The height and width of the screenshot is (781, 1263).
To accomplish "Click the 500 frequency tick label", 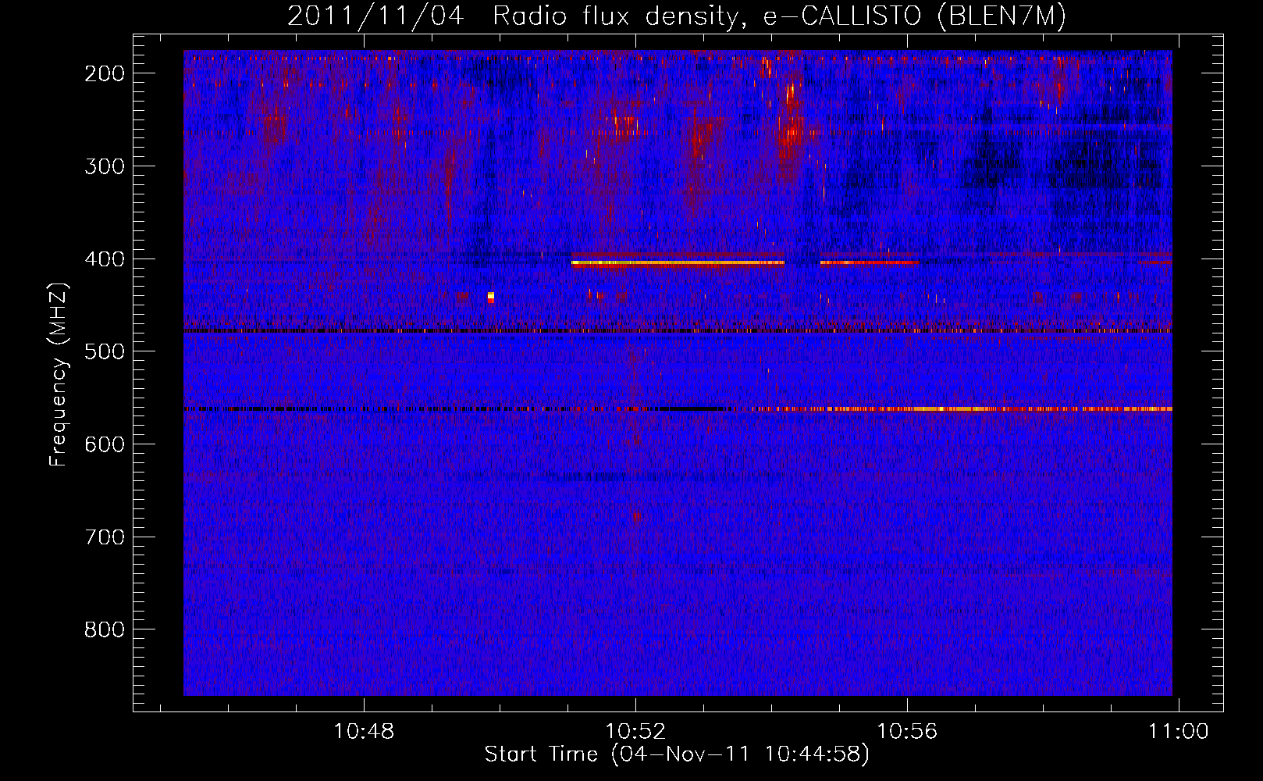I will [104, 351].
